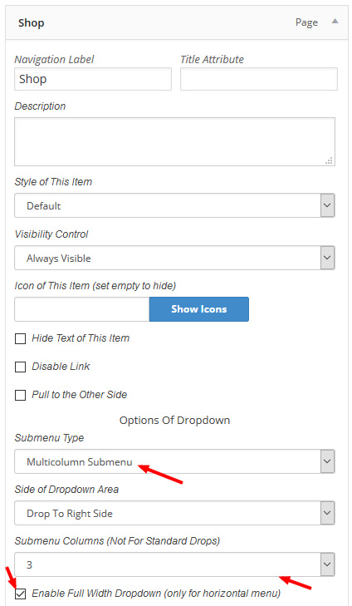Open the Default style dropdown

[x=174, y=205]
